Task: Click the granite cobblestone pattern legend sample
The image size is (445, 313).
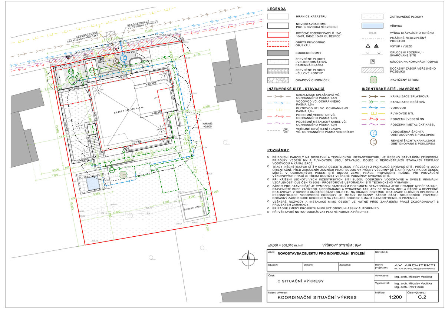Action: click(x=278, y=71)
